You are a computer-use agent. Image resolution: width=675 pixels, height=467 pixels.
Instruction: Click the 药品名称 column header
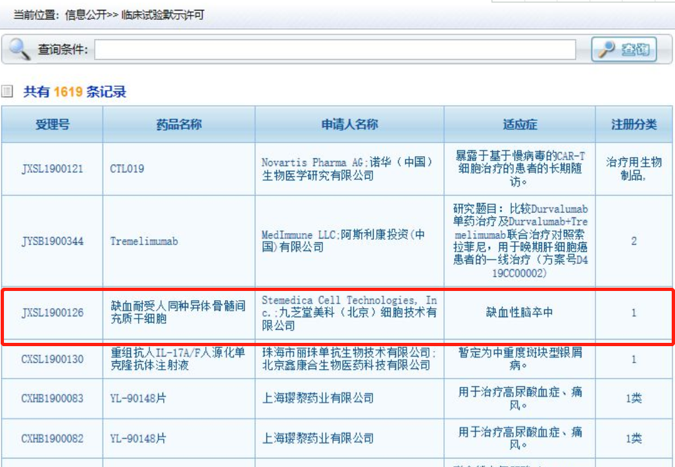click(179, 125)
